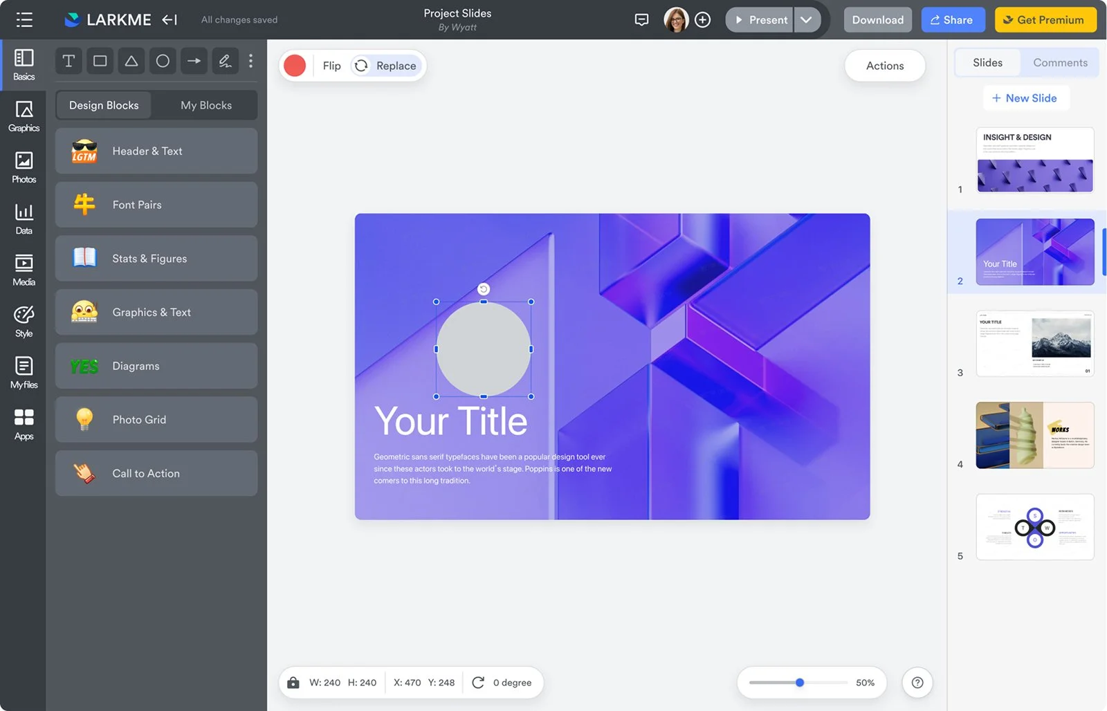Select the Pen drawing tool
This screenshot has height=711, width=1107.
click(x=225, y=61)
